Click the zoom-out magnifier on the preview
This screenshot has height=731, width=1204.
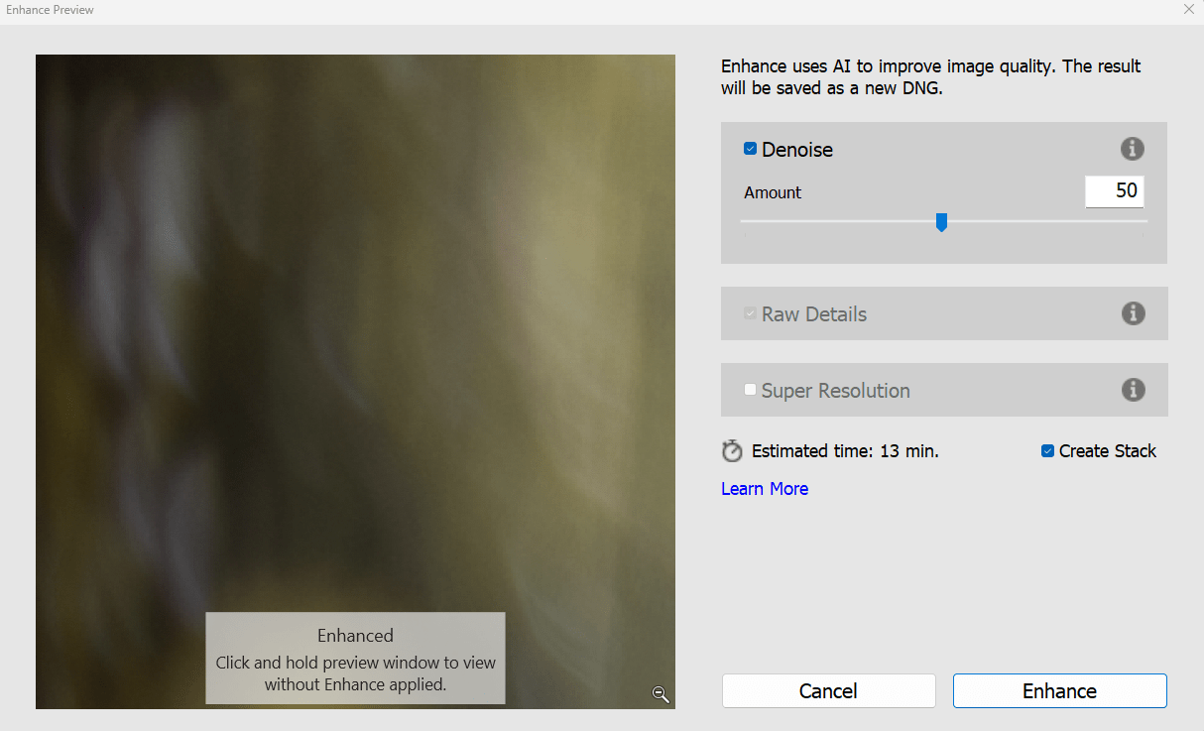(x=661, y=694)
